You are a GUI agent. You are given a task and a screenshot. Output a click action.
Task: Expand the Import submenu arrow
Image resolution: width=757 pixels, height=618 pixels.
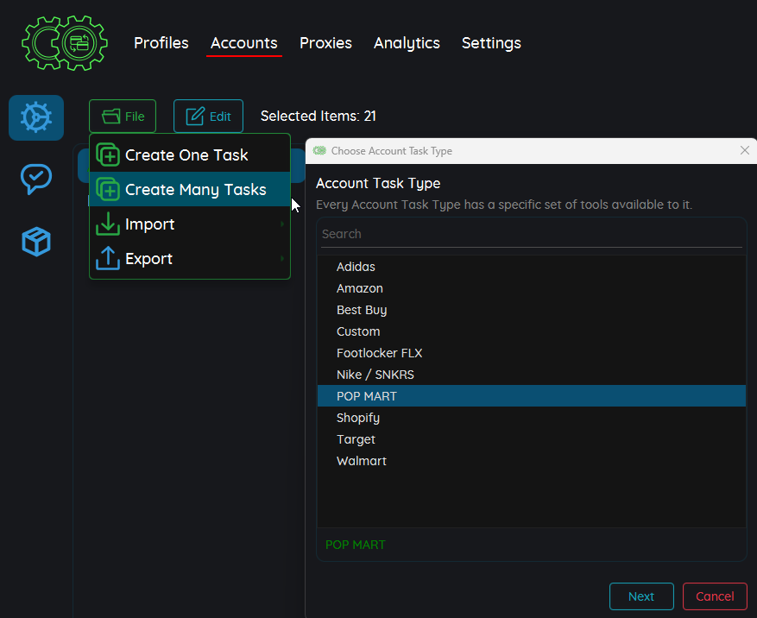click(282, 224)
